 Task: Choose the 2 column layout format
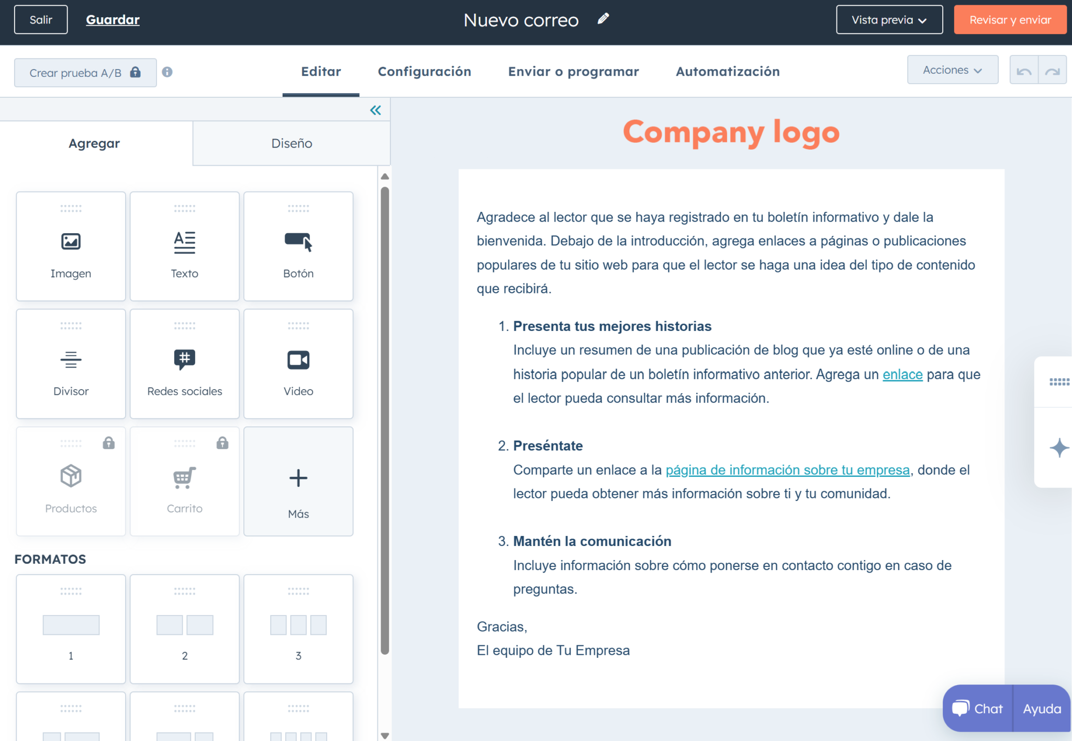[185, 629]
